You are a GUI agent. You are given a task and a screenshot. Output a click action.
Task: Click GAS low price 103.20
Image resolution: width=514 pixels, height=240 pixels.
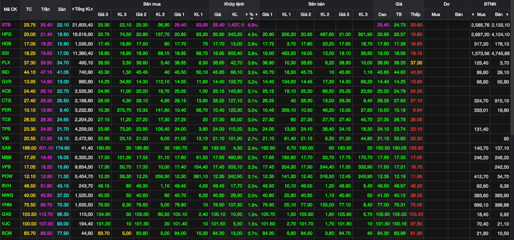coord(416,214)
